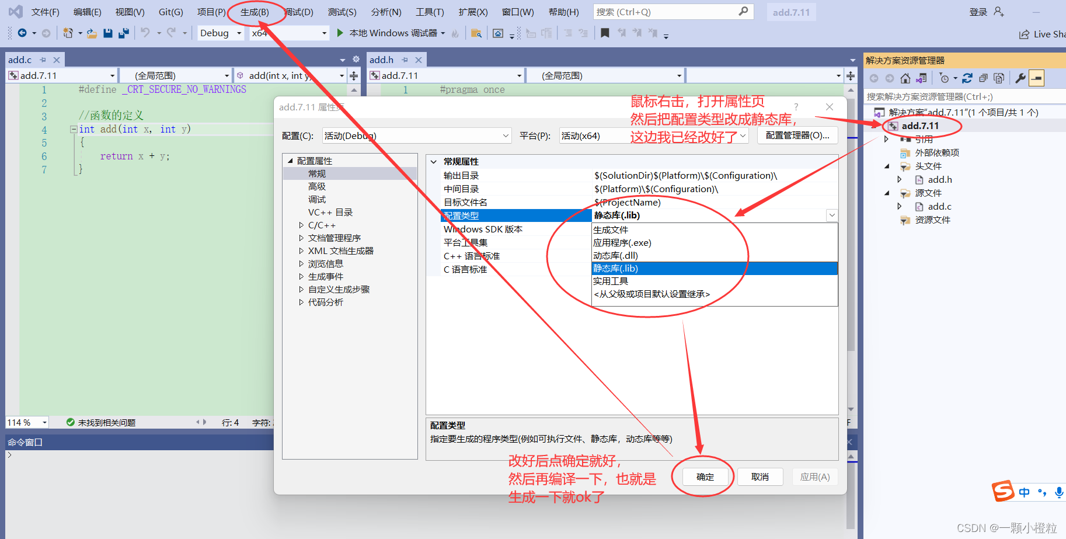Open properties via the wrench icon
The height and width of the screenshot is (539, 1066).
1020,78
